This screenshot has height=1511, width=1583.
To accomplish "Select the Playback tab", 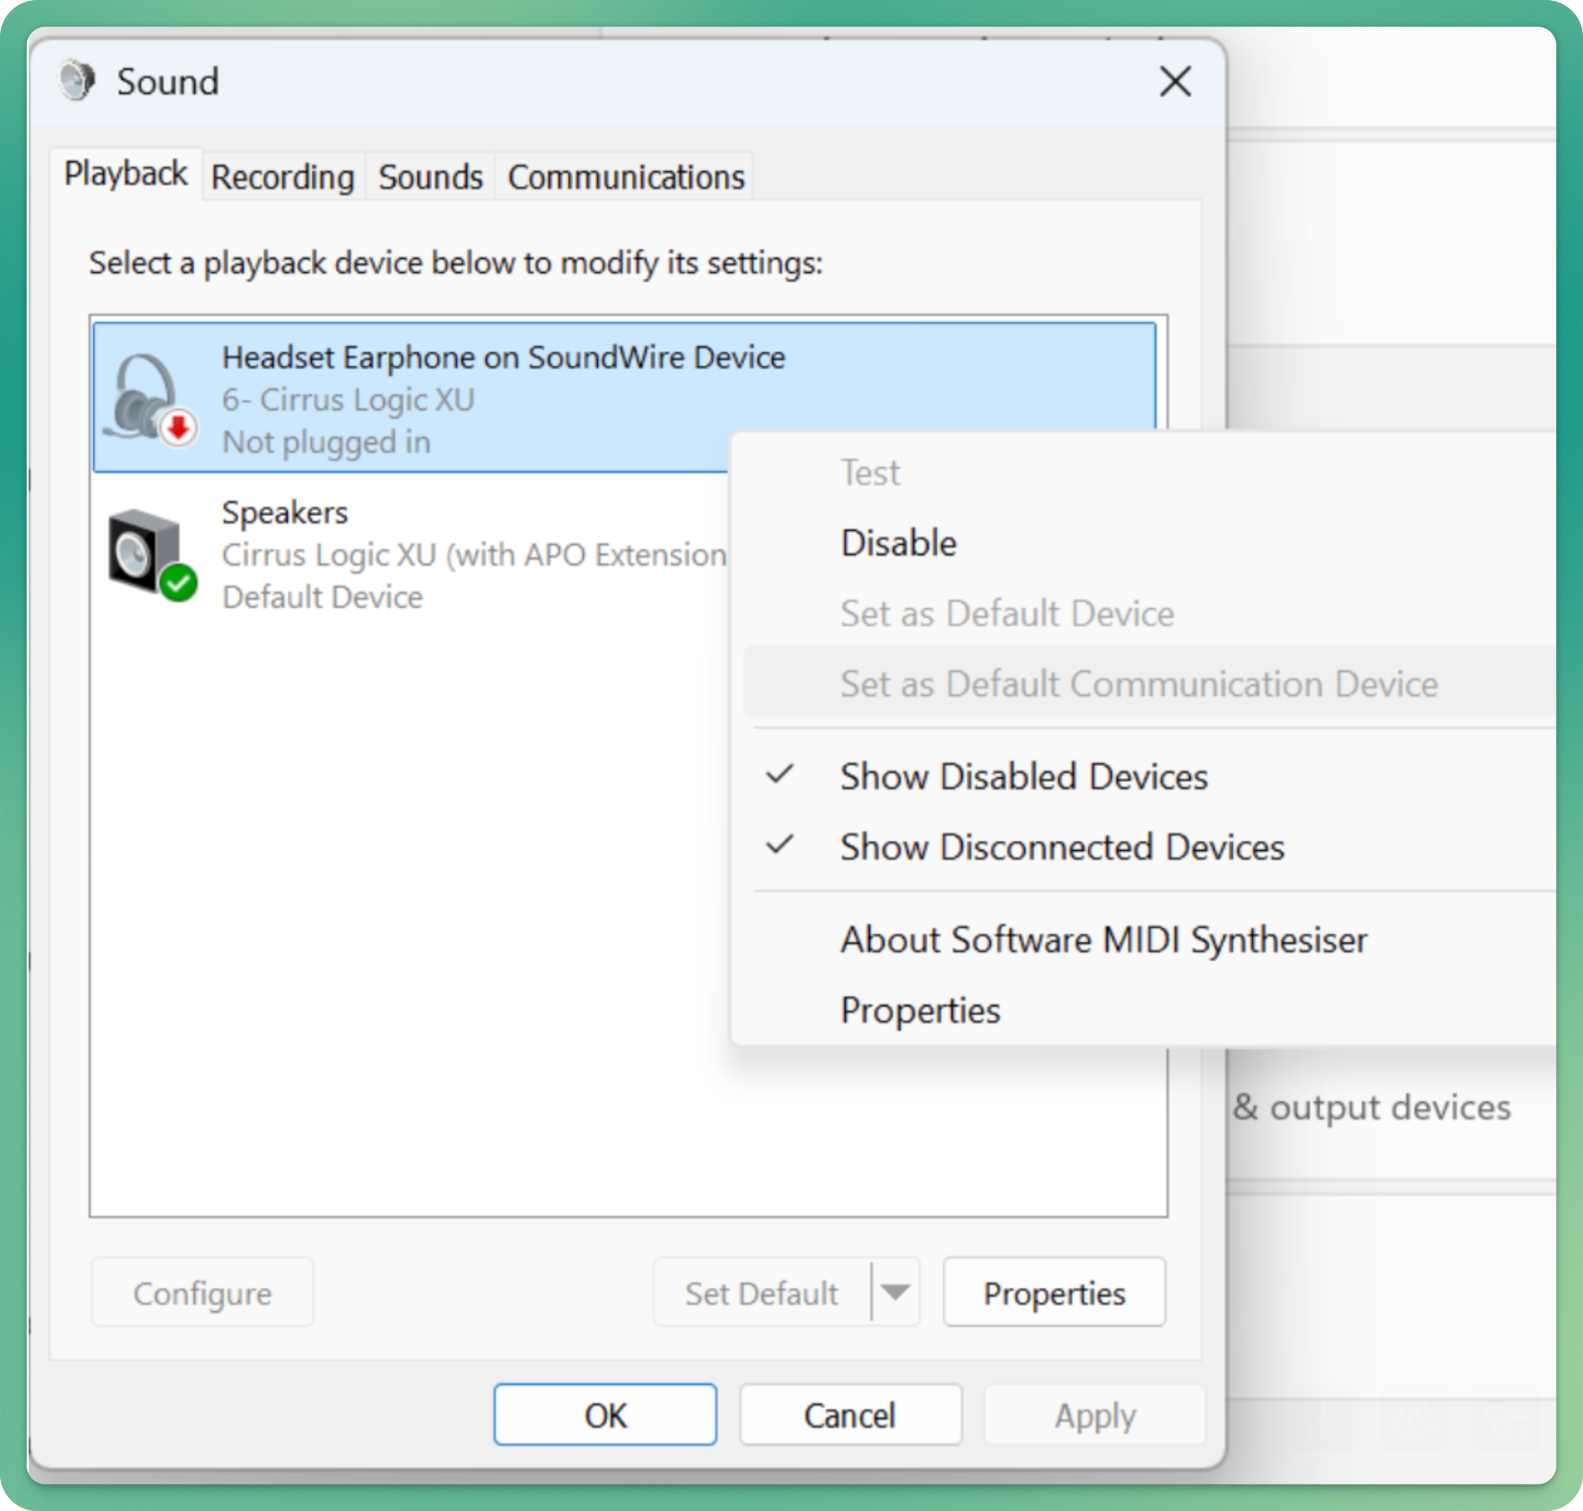I will click(125, 174).
